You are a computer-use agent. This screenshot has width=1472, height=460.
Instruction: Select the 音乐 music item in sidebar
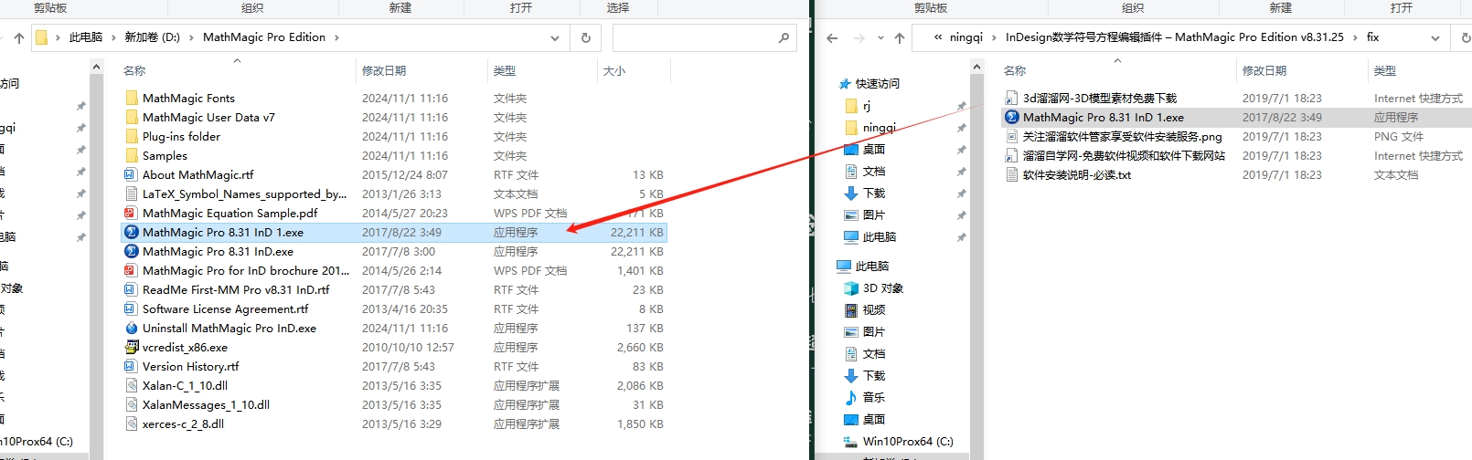(x=873, y=398)
